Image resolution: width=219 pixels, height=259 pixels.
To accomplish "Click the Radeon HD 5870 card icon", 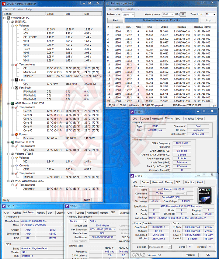I will 12,142.
